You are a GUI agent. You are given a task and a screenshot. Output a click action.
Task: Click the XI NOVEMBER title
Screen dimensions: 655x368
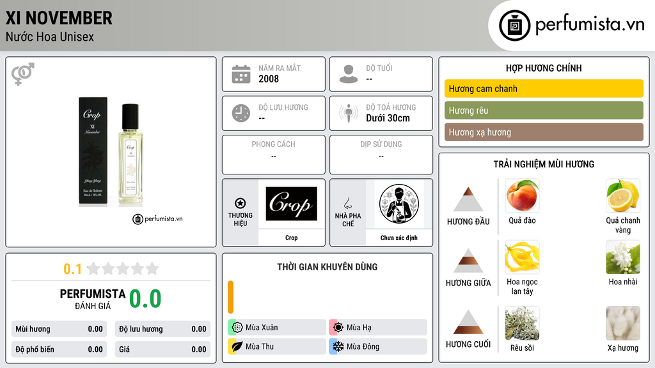point(59,18)
